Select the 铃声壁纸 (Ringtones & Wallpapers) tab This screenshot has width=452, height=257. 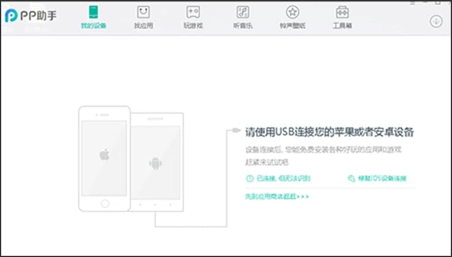tap(293, 17)
